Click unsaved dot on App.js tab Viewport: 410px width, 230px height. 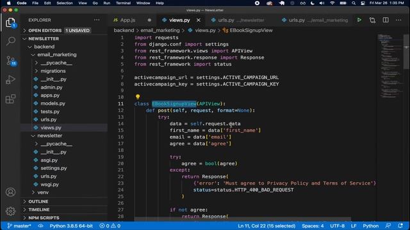pos(149,20)
